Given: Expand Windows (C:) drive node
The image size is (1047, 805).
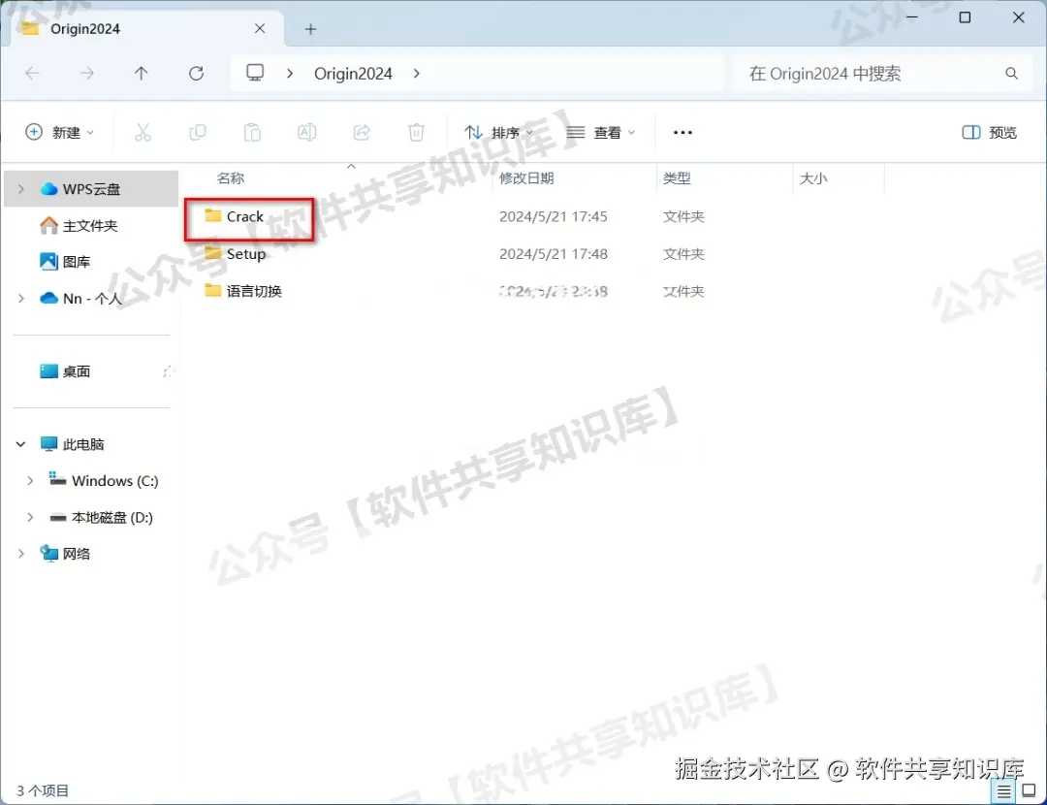Looking at the screenshot, I should pos(30,480).
